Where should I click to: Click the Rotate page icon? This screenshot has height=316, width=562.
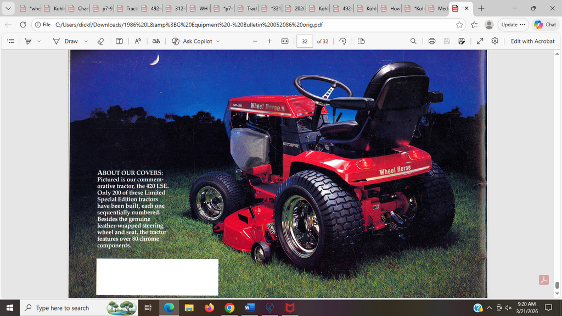[343, 41]
